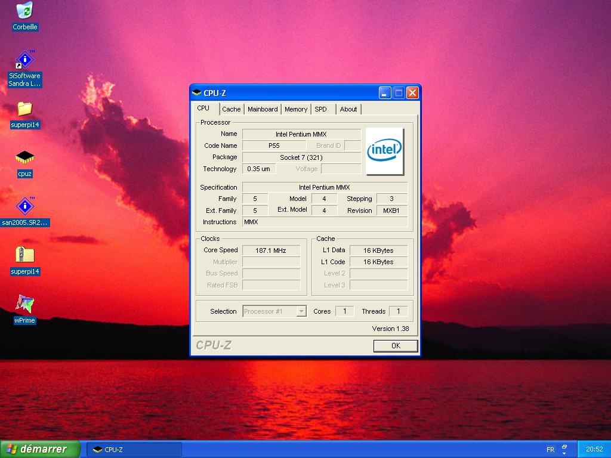611x458 pixels.
Task: Click the Code Name value P55
Action: [274, 146]
